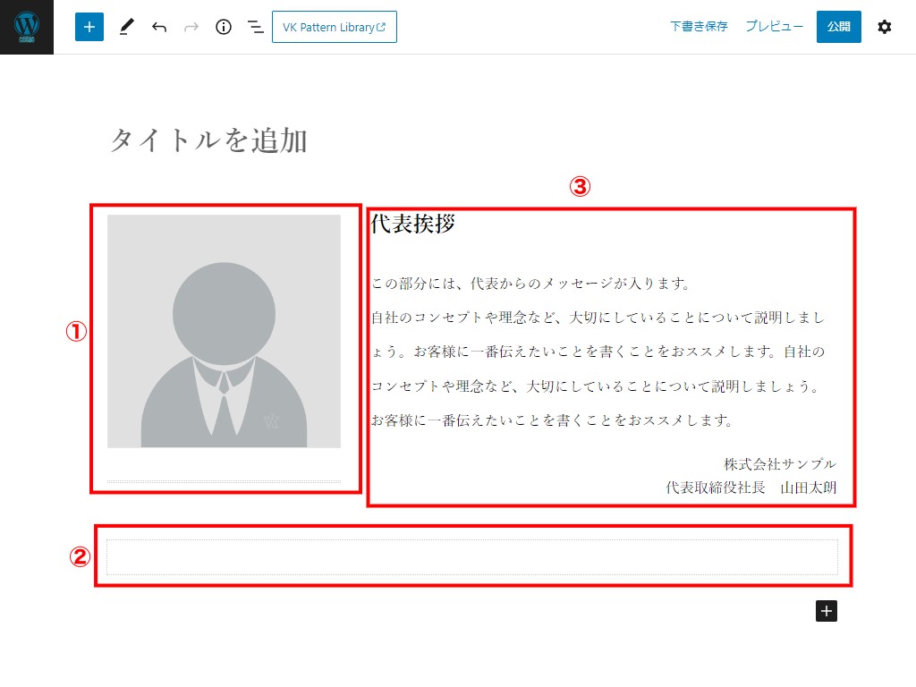Image resolution: width=916 pixels, height=687 pixels.
Task: Open the block List View
Action: click(256, 27)
